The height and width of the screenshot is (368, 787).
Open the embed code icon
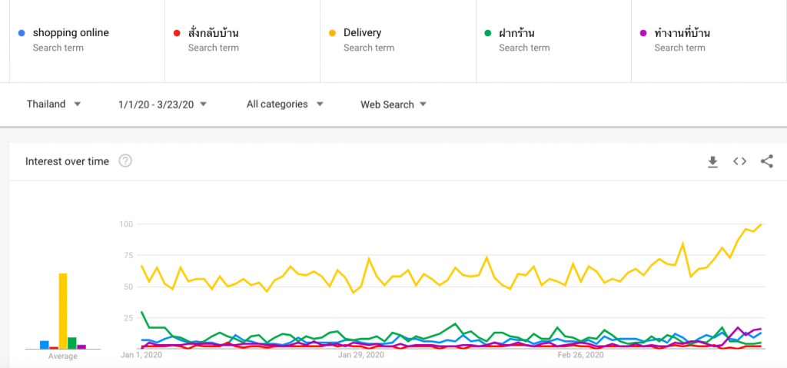739,161
